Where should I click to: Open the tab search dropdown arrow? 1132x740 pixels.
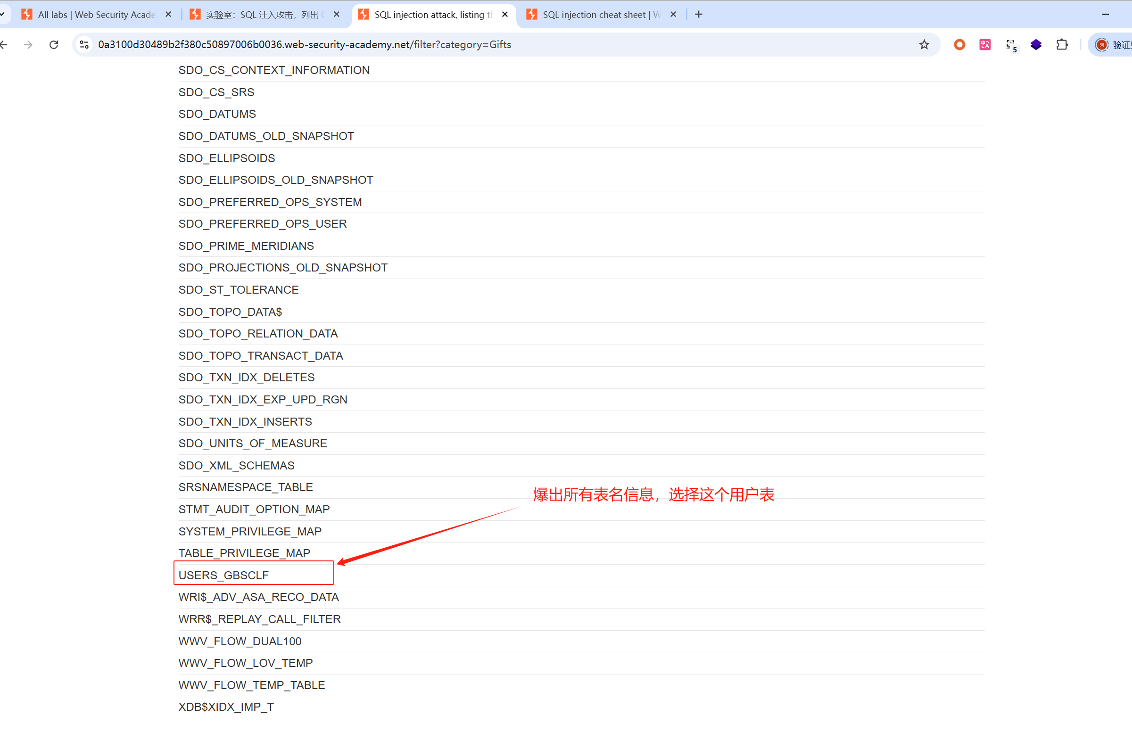pos(2,15)
